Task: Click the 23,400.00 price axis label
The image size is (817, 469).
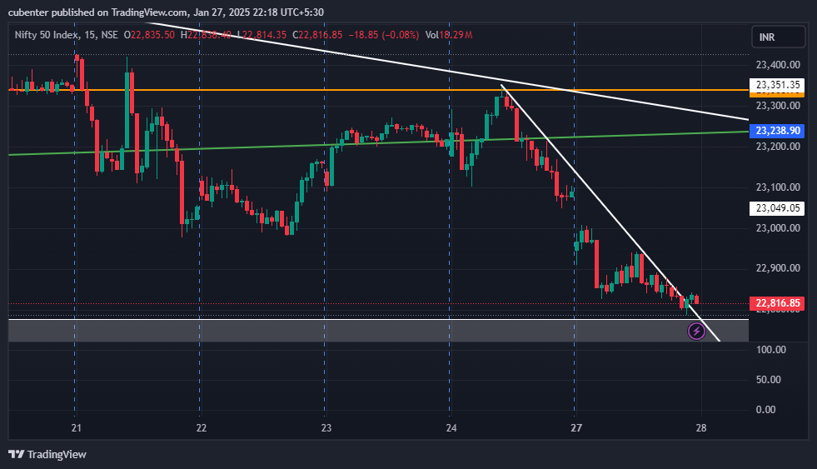Action: tap(778, 65)
